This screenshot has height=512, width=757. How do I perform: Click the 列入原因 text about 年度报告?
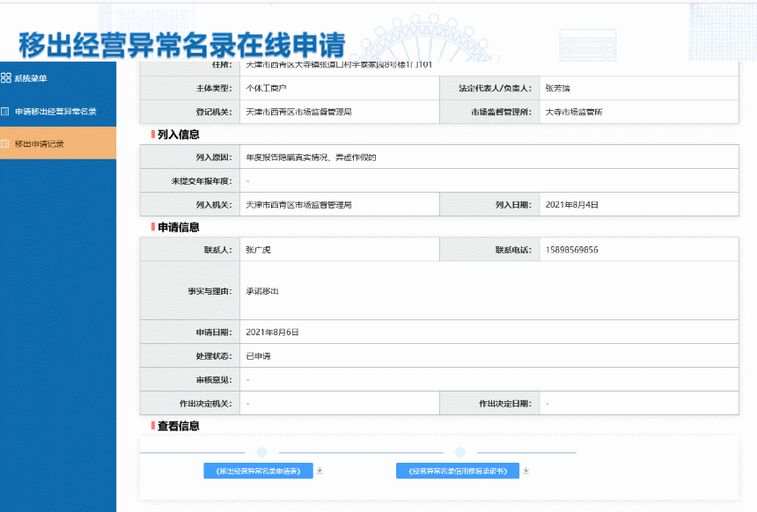(311, 157)
